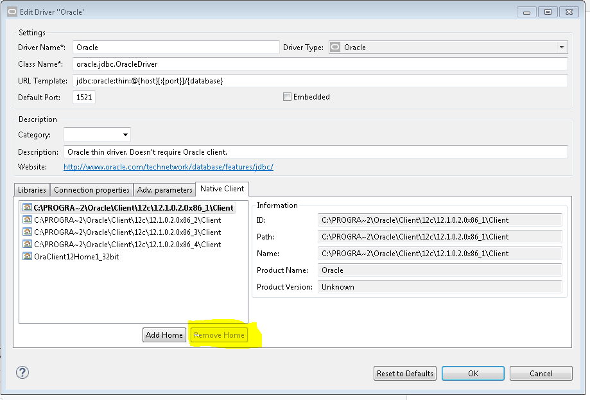Expand the Category combo box
This screenshot has height=400, width=590.
(x=125, y=134)
